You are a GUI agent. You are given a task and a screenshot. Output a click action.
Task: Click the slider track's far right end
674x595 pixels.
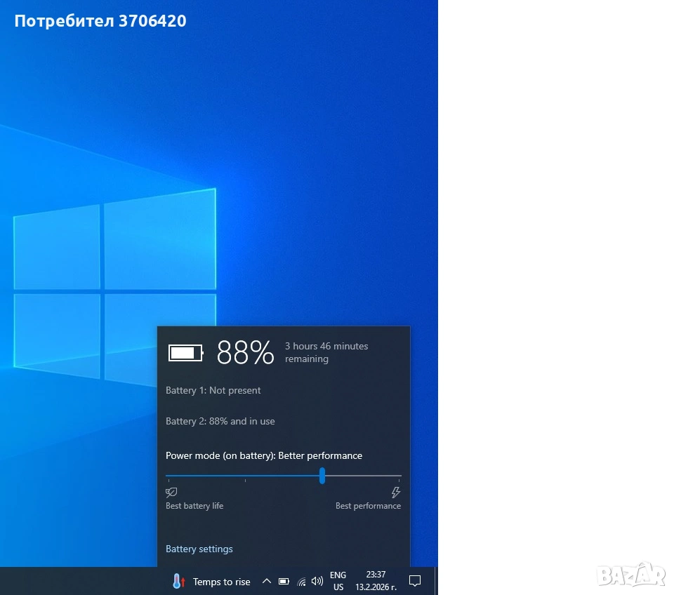[400, 476]
